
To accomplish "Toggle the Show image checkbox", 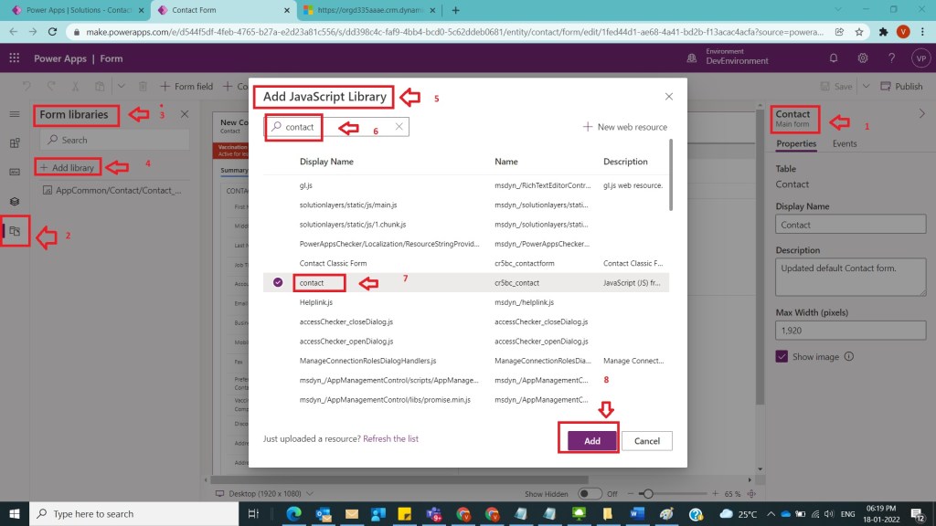I will 782,357.
